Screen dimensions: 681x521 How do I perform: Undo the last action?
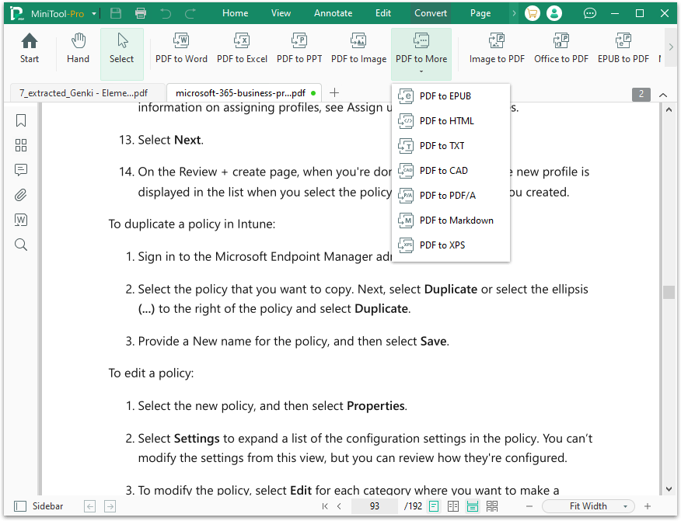pos(166,13)
